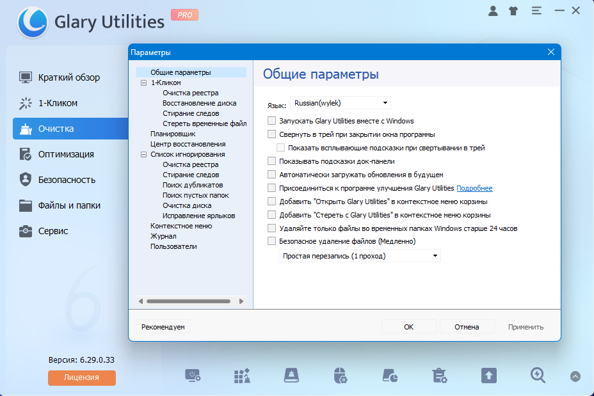Viewport: 594px width, 396px height.
Task: Open the Язык dropdown Russian(wylek)
Action: pyautogui.click(x=340, y=103)
